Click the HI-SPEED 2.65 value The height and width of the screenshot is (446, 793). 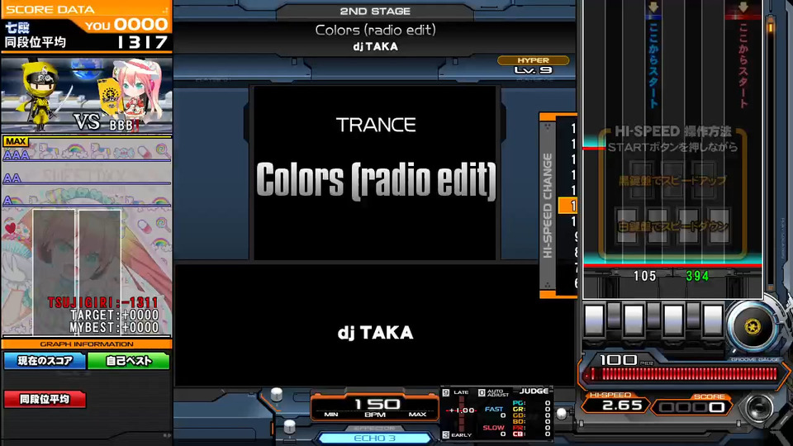point(622,406)
